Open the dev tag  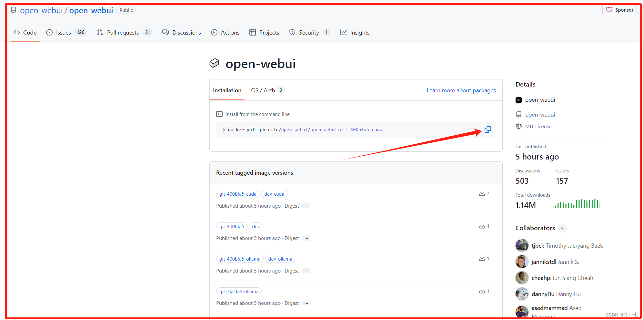click(256, 227)
